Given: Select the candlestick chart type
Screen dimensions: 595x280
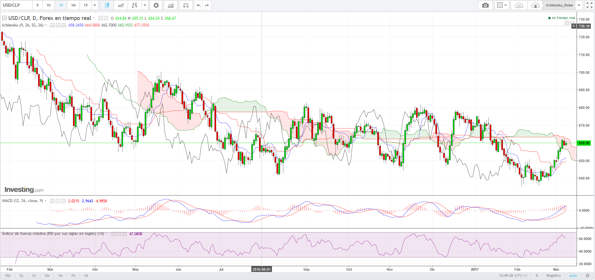Looking at the screenshot, I should [107, 5].
